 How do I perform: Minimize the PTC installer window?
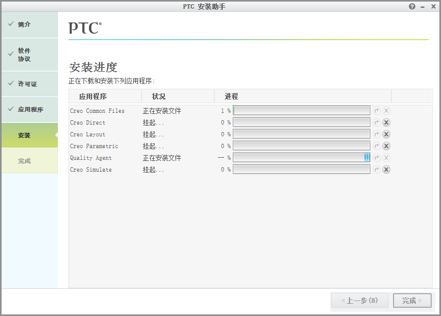422,7
